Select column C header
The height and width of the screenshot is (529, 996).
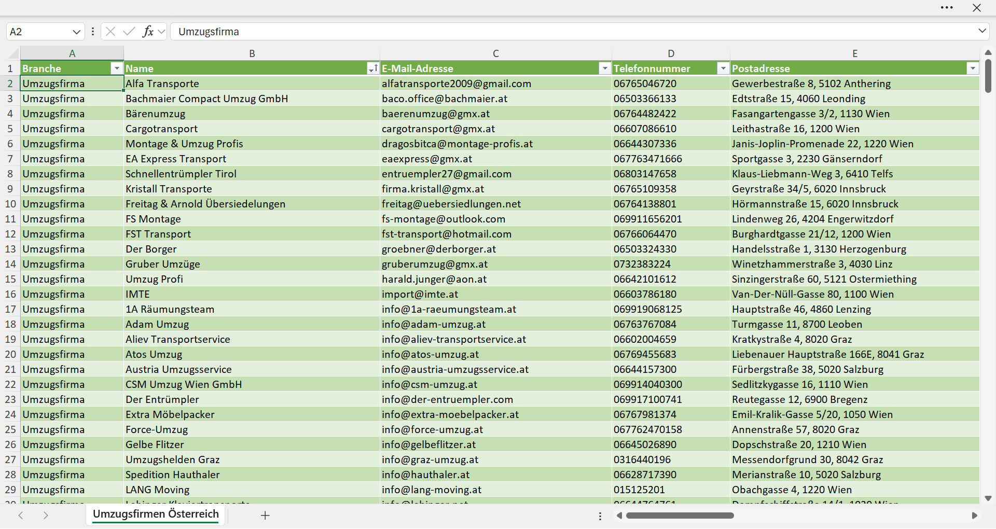pos(496,53)
